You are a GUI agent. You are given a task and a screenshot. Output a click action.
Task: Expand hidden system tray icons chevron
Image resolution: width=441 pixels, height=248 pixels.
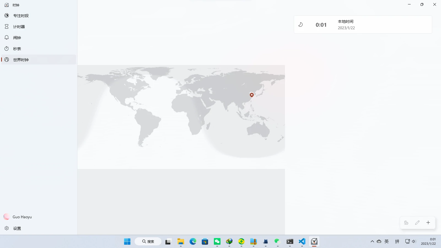tap(372, 241)
